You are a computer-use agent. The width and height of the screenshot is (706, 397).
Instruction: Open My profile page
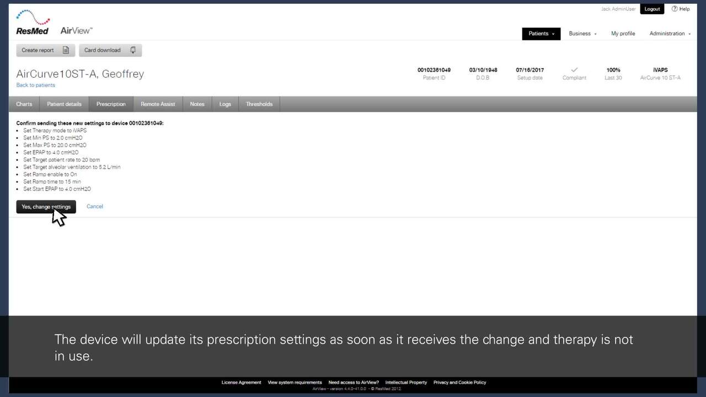click(623, 34)
